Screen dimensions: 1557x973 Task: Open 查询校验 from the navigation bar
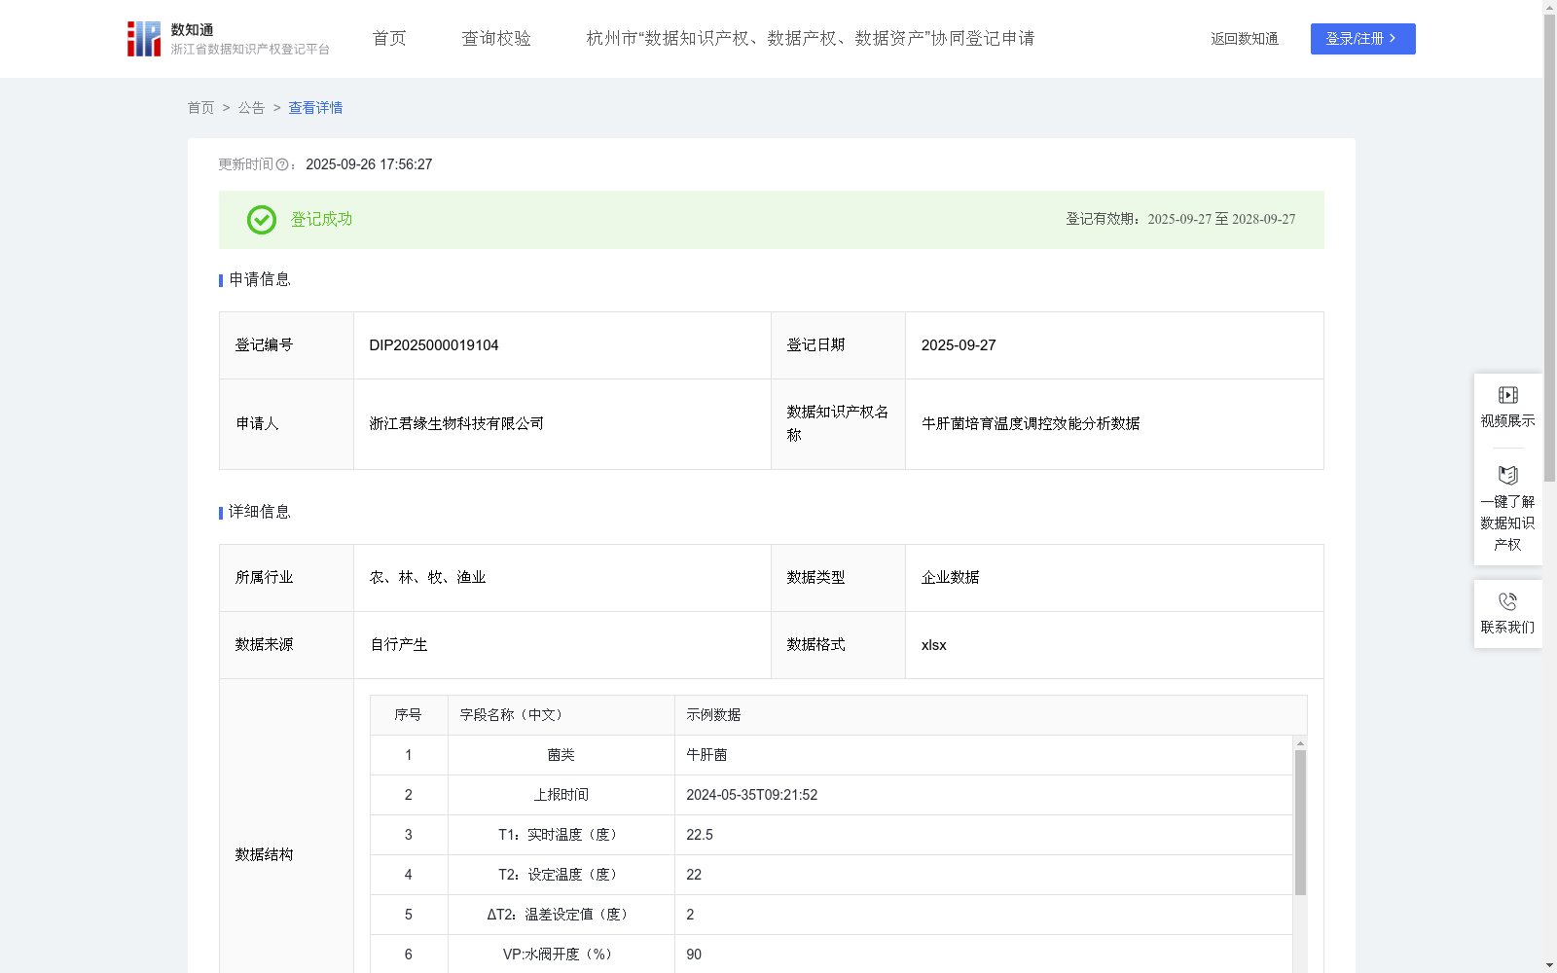tap(496, 38)
